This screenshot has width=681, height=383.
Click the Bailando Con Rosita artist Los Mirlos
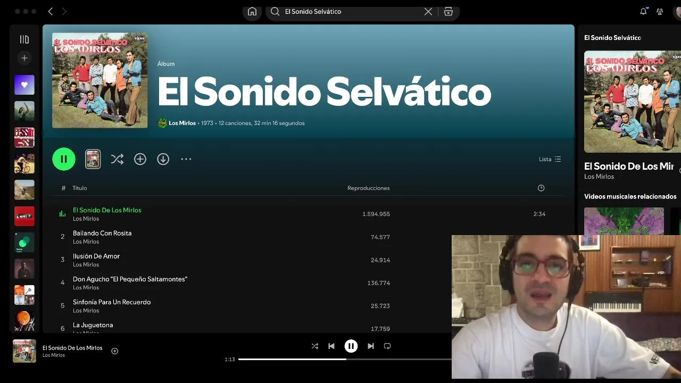pos(86,242)
